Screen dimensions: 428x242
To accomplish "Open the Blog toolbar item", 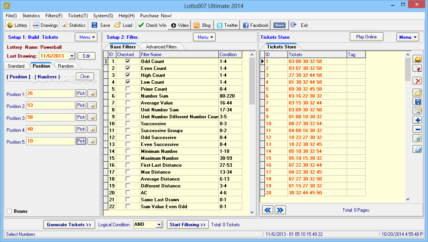I will click(x=202, y=25).
